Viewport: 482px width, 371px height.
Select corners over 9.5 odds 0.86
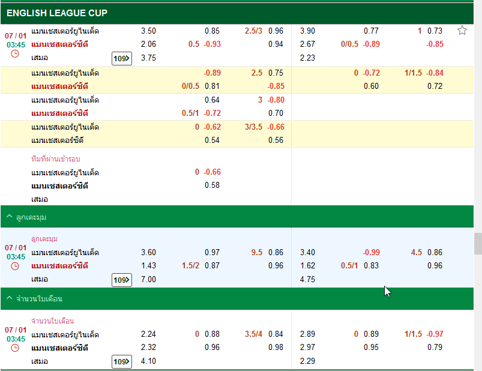click(276, 253)
